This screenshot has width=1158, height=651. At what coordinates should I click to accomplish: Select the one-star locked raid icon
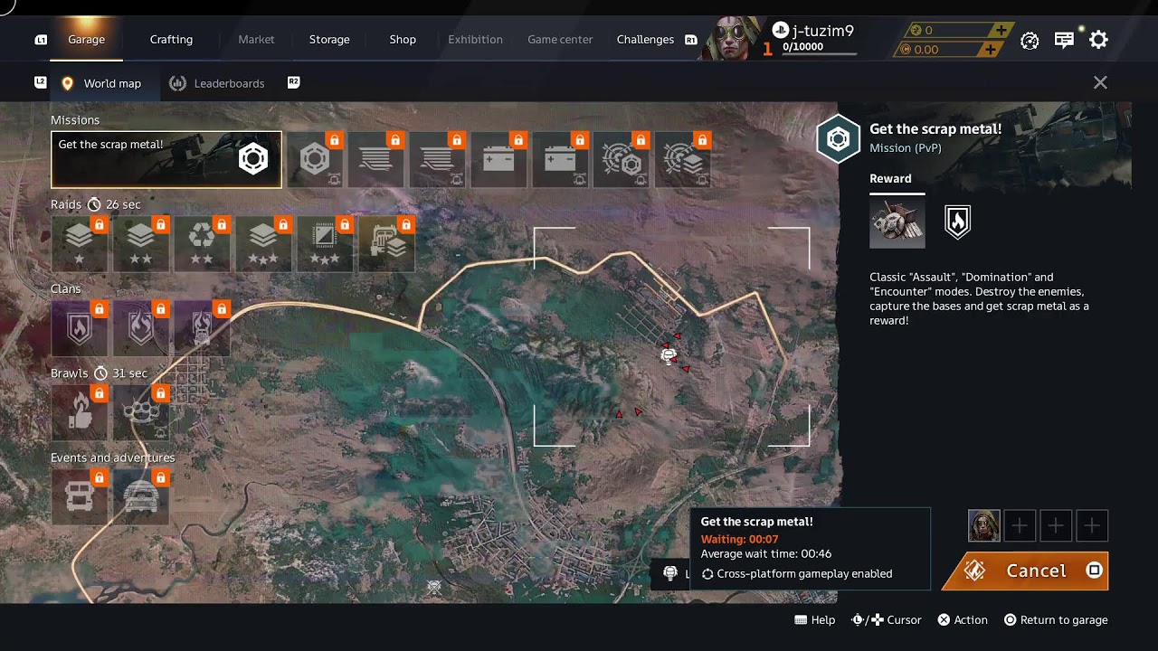click(80, 244)
